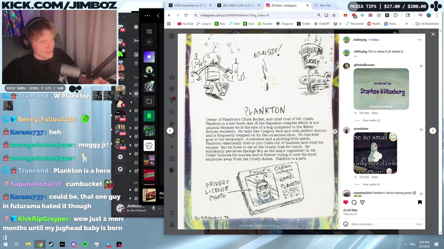Open Rumble bookmark
Screen dimensions: 444x249
click(x=265, y=24)
